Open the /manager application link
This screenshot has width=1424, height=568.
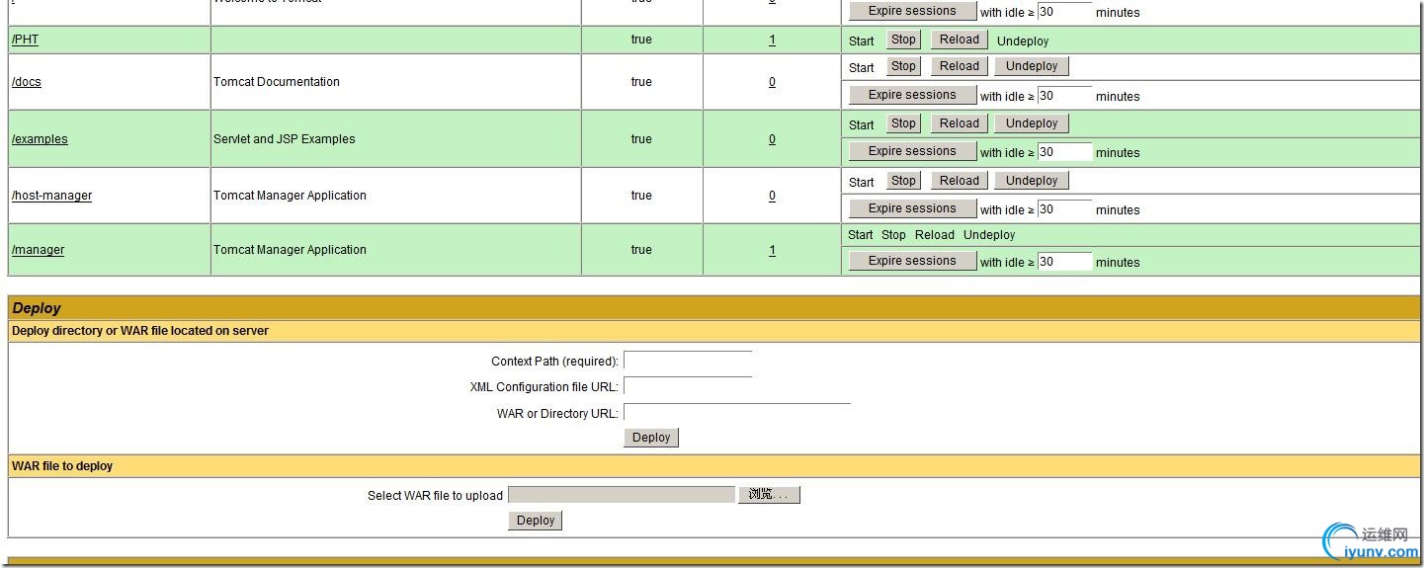point(38,250)
